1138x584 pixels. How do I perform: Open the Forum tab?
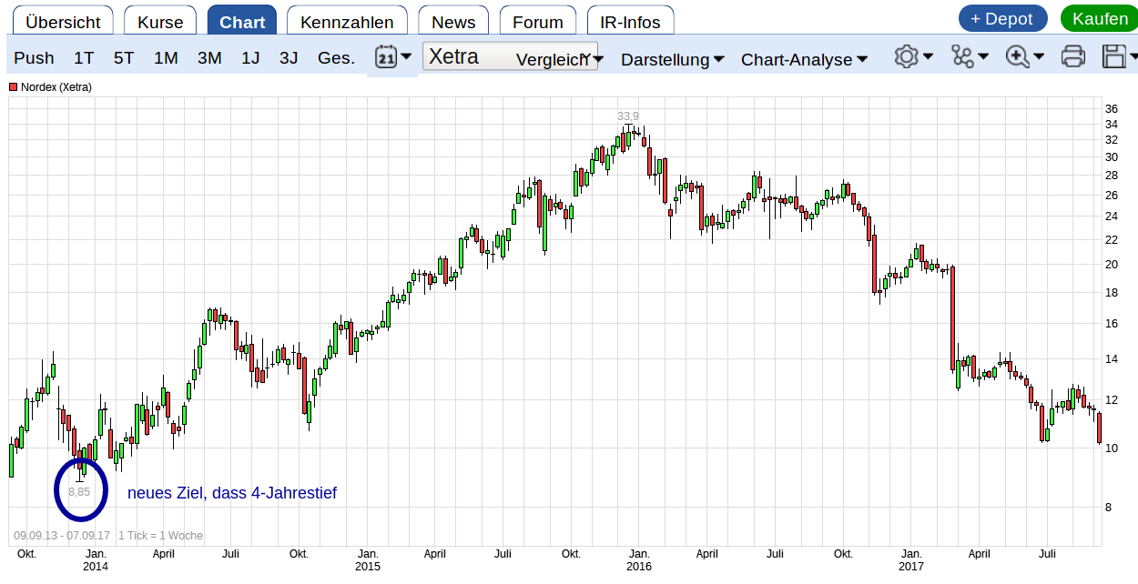[x=537, y=21]
